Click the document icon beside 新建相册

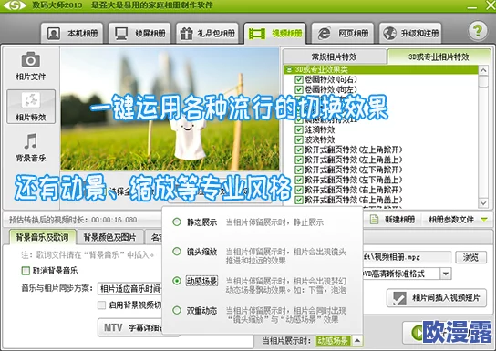coord(374,219)
